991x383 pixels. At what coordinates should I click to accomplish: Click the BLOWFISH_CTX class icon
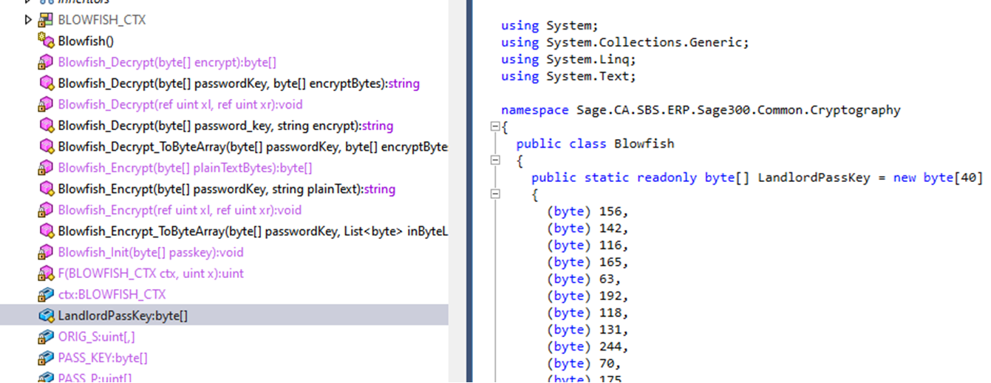[x=46, y=20]
